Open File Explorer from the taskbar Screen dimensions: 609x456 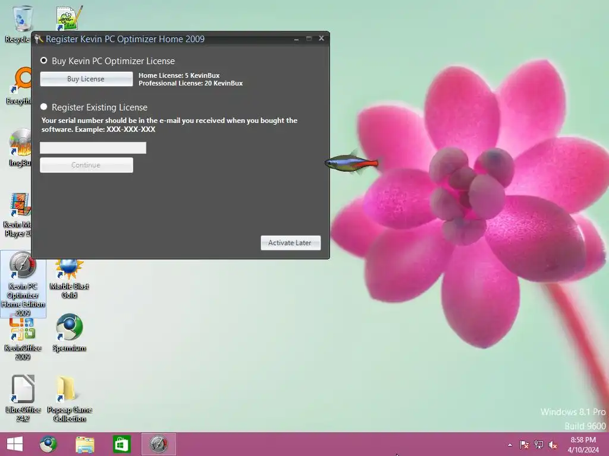pyautogui.click(x=84, y=444)
